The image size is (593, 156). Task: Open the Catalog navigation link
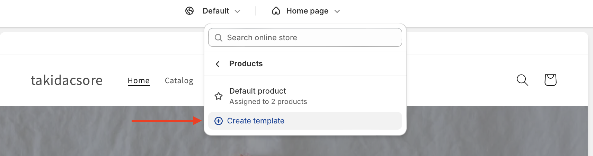(179, 81)
